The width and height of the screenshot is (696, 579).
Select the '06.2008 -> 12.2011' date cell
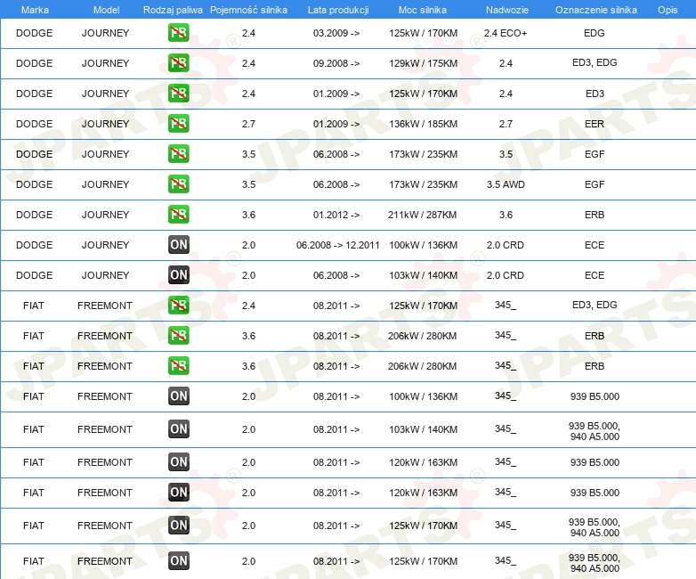[338, 245]
